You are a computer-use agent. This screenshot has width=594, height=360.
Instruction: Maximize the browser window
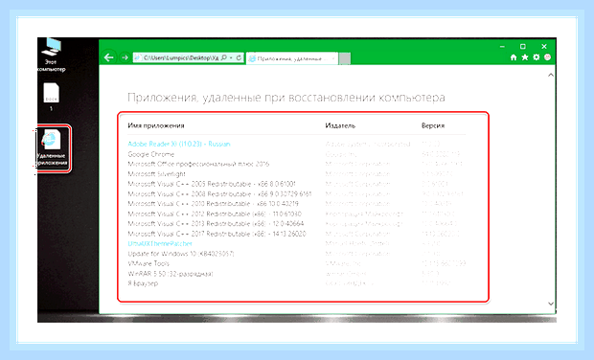[x=523, y=47]
